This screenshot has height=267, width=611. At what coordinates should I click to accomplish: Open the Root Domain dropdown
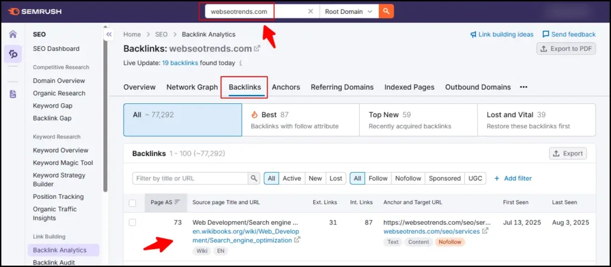point(349,11)
